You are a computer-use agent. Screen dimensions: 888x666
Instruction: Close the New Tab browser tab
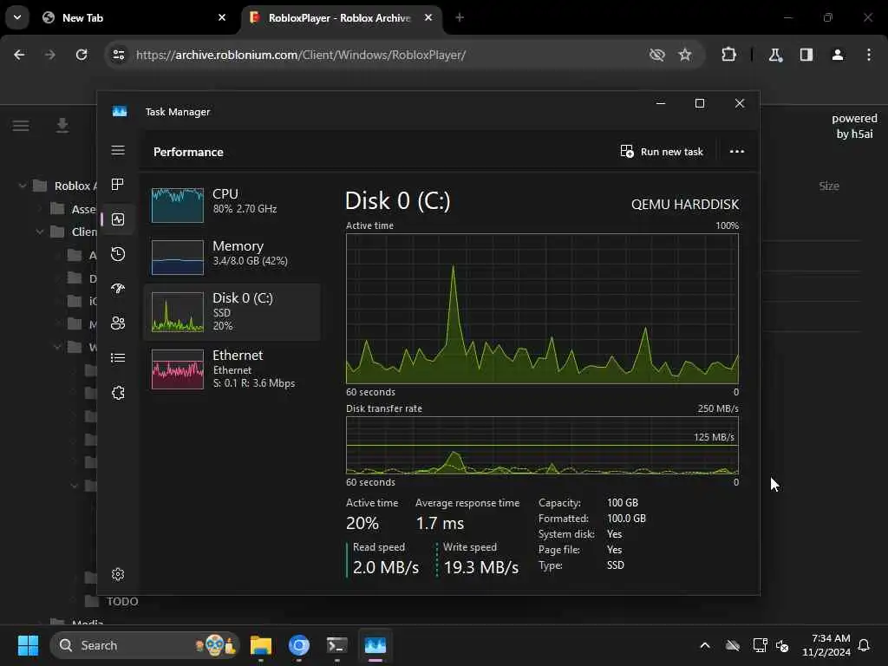click(222, 17)
